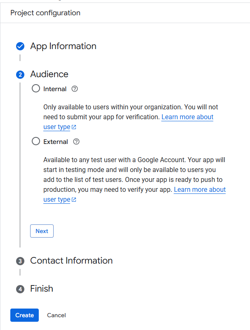The width and height of the screenshot is (250, 330).
Task: Expand the Contact Information step heading
Action: (x=71, y=261)
